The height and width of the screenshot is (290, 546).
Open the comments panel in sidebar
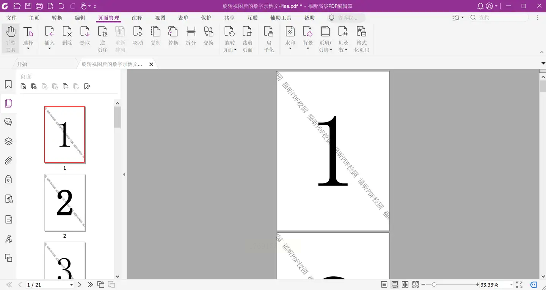point(8,122)
